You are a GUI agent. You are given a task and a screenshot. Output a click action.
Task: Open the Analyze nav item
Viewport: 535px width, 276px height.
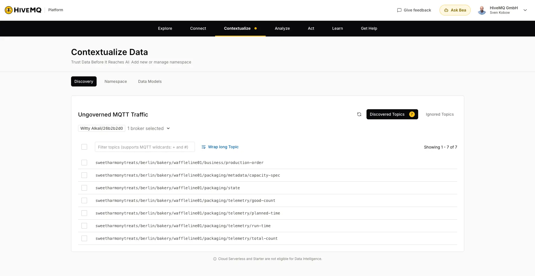(x=282, y=28)
